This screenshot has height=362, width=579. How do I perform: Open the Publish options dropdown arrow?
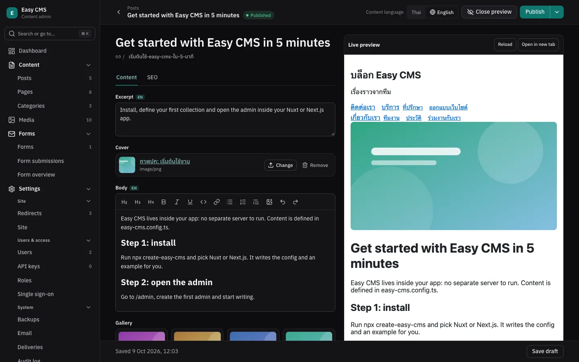point(557,12)
